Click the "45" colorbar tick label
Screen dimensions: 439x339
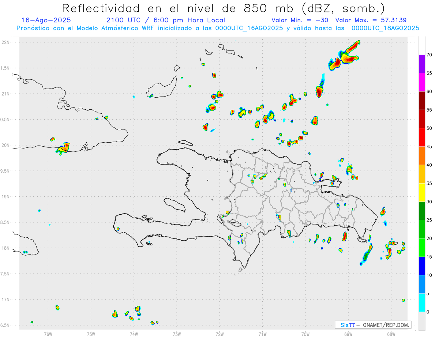pos(429,147)
